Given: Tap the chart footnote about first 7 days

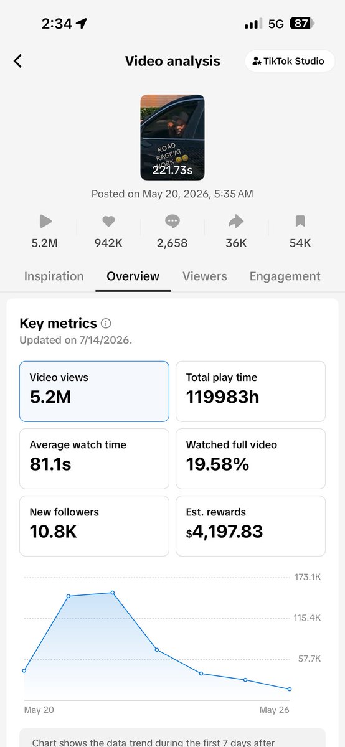Looking at the screenshot, I should (172, 738).
